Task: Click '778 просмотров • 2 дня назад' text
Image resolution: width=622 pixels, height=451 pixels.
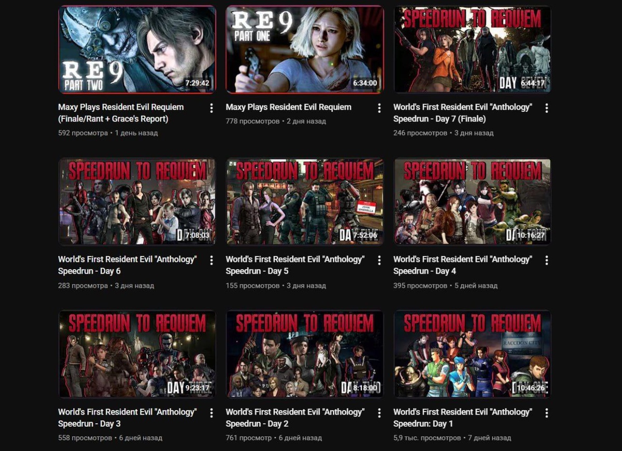Action: [276, 121]
